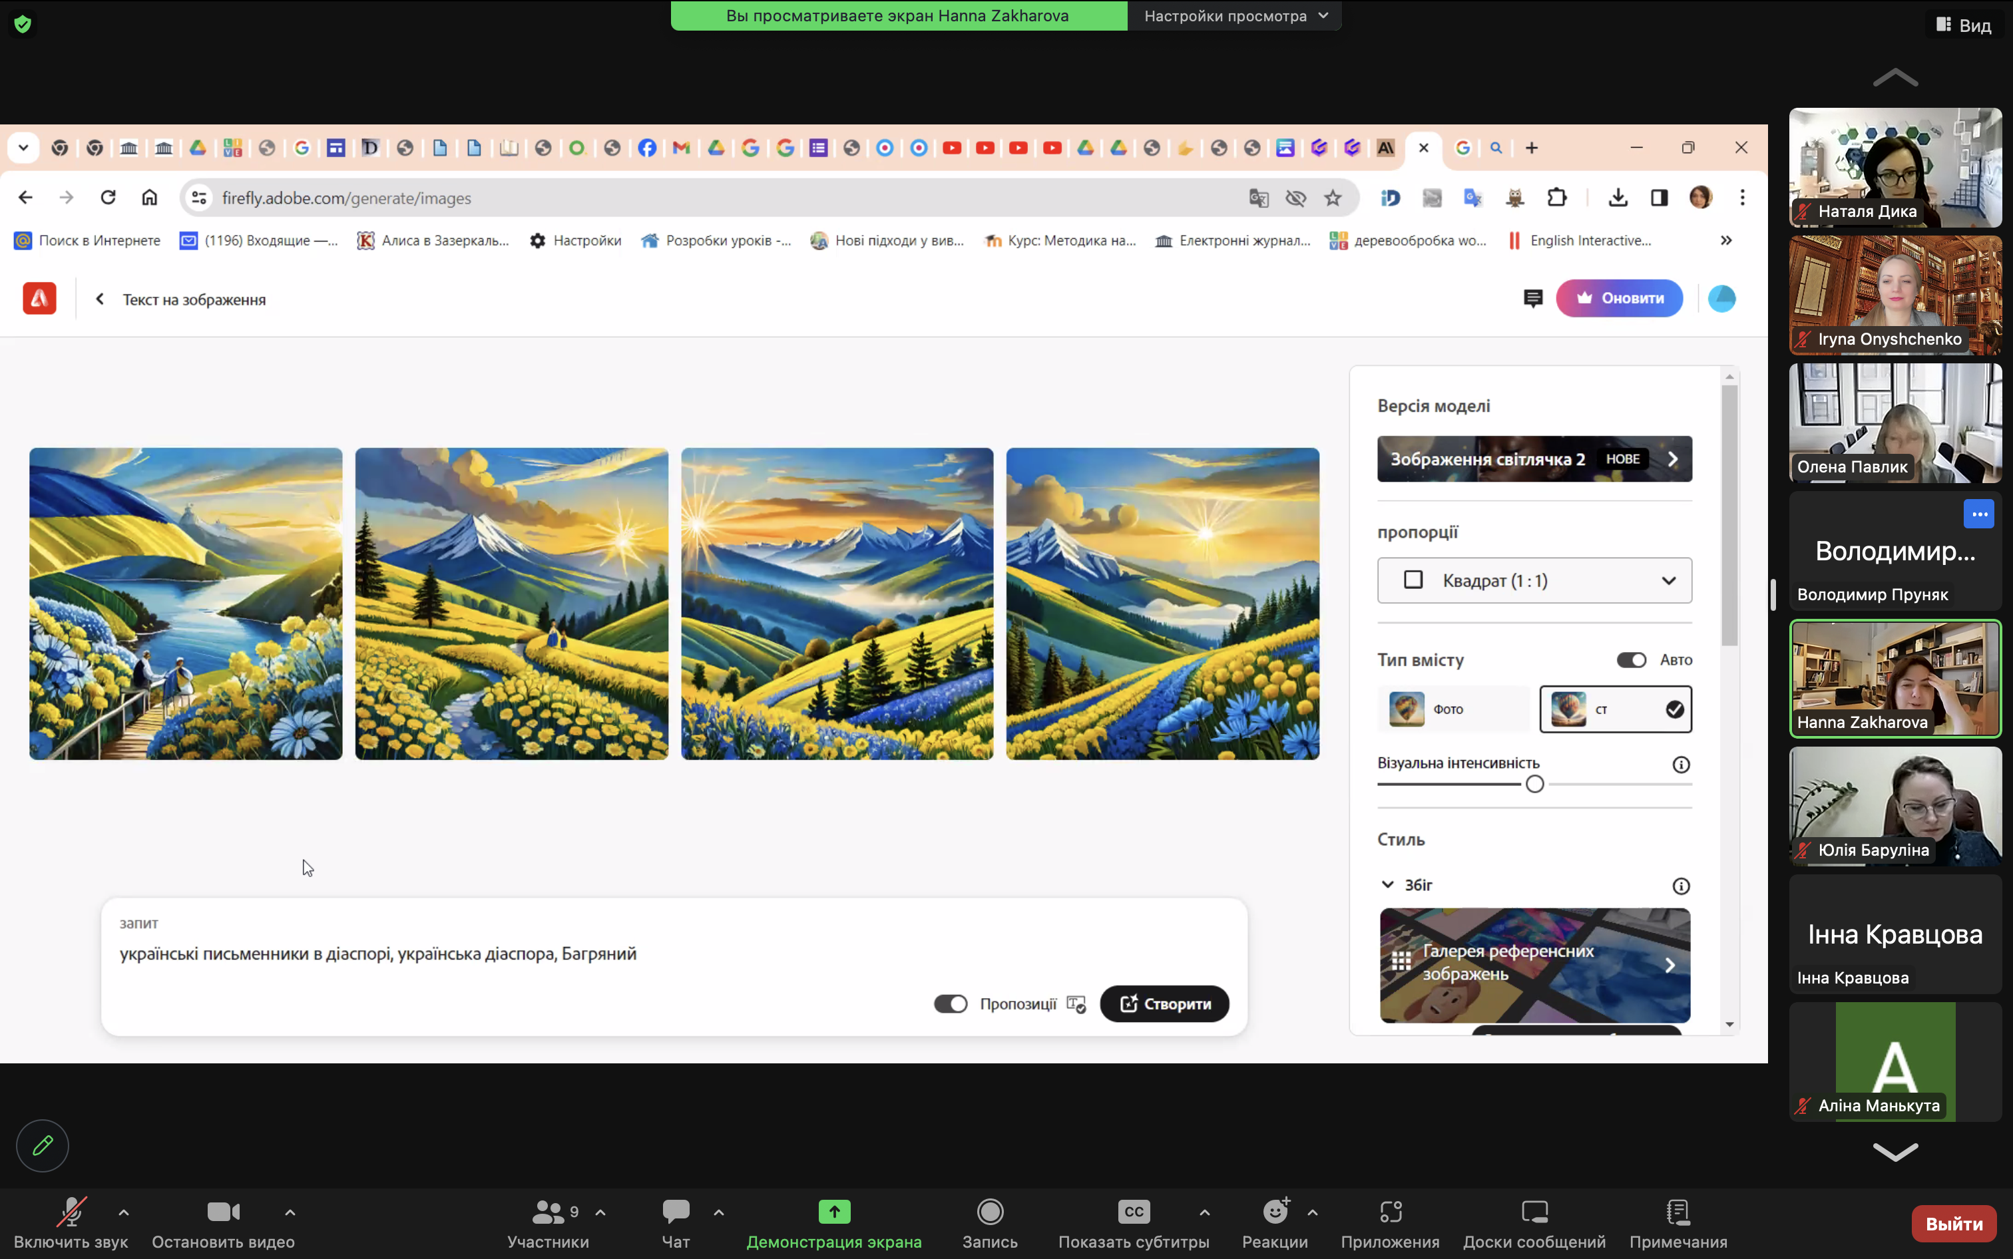Open the Квадрат (1:1) proportions dropdown

[x=1534, y=580]
